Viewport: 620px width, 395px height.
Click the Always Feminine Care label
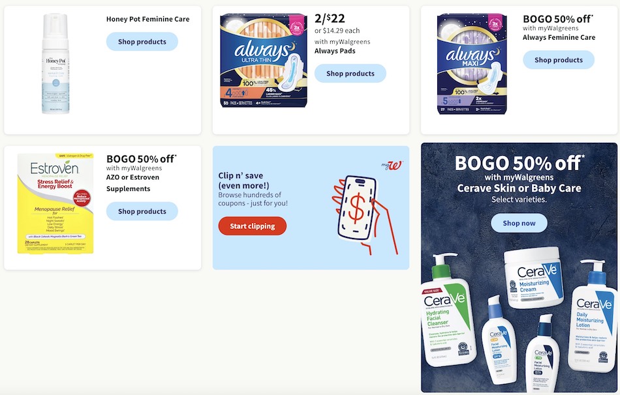point(559,38)
